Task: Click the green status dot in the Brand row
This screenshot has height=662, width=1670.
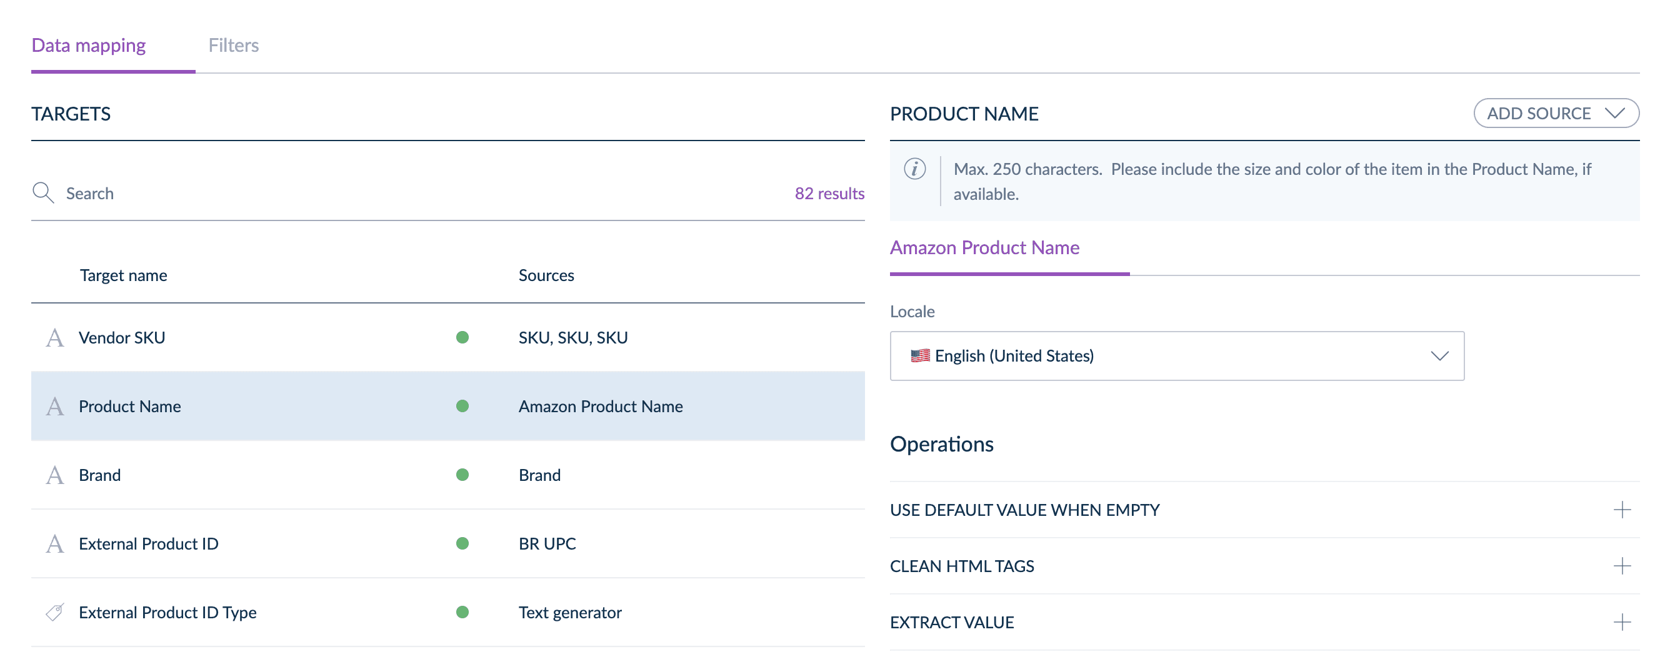Action: (x=462, y=475)
